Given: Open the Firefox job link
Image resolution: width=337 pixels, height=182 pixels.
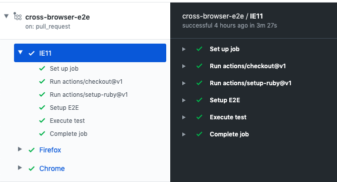Looking at the screenshot, I should (50, 150).
